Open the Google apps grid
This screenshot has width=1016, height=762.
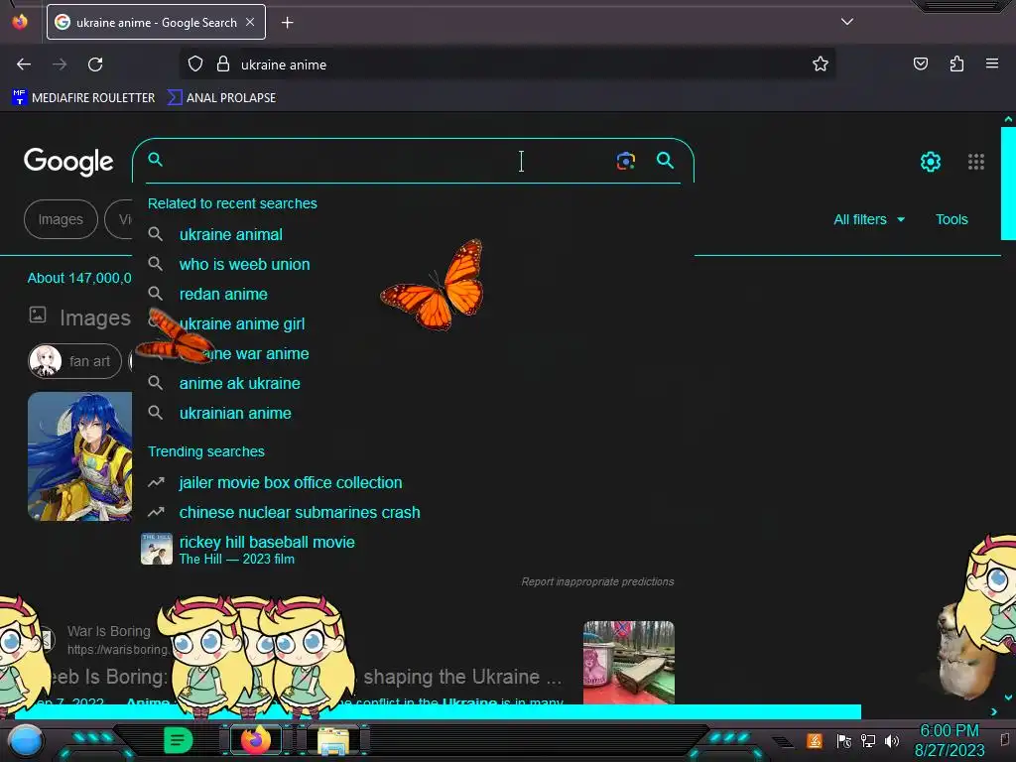[976, 162]
